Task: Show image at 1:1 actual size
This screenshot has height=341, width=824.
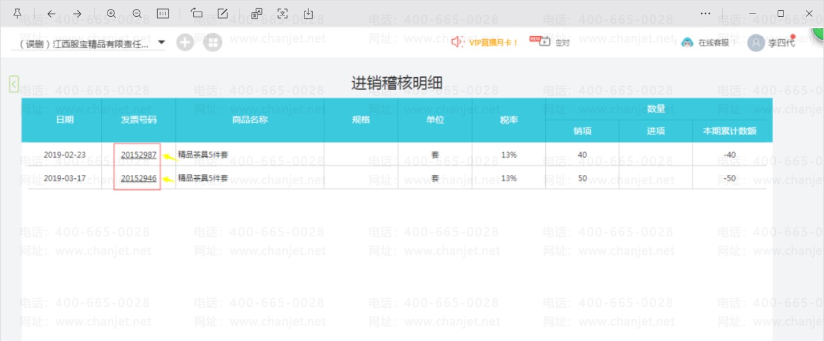Action: pyautogui.click(x=163, y=14)
